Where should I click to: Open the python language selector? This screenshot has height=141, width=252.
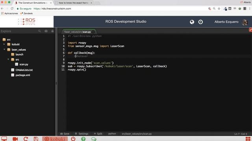112,134
